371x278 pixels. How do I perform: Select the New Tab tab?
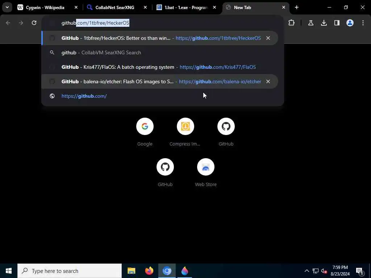[255, 8]
